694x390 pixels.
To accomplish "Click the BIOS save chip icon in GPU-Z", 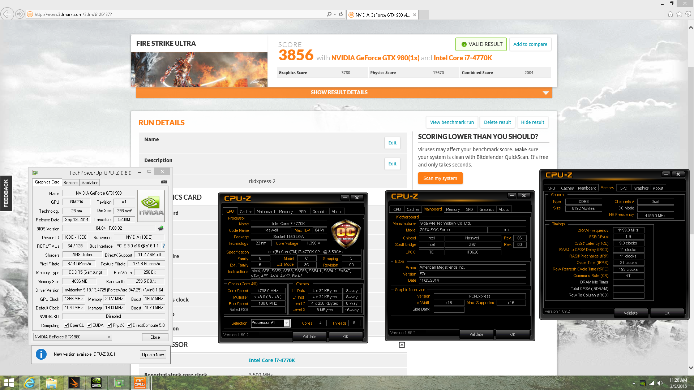I will coord(161,228).
